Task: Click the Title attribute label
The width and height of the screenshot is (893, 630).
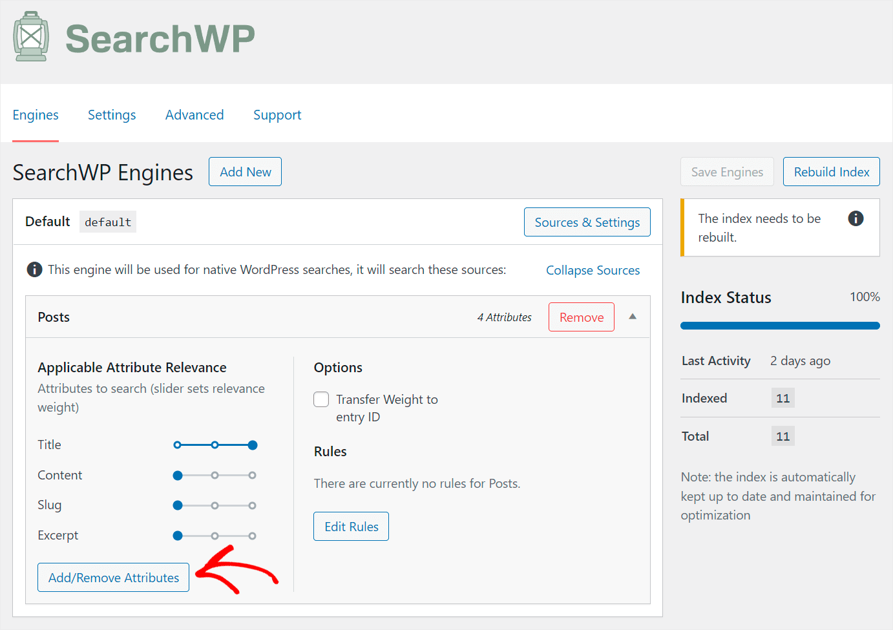Action: pos(49,445)
